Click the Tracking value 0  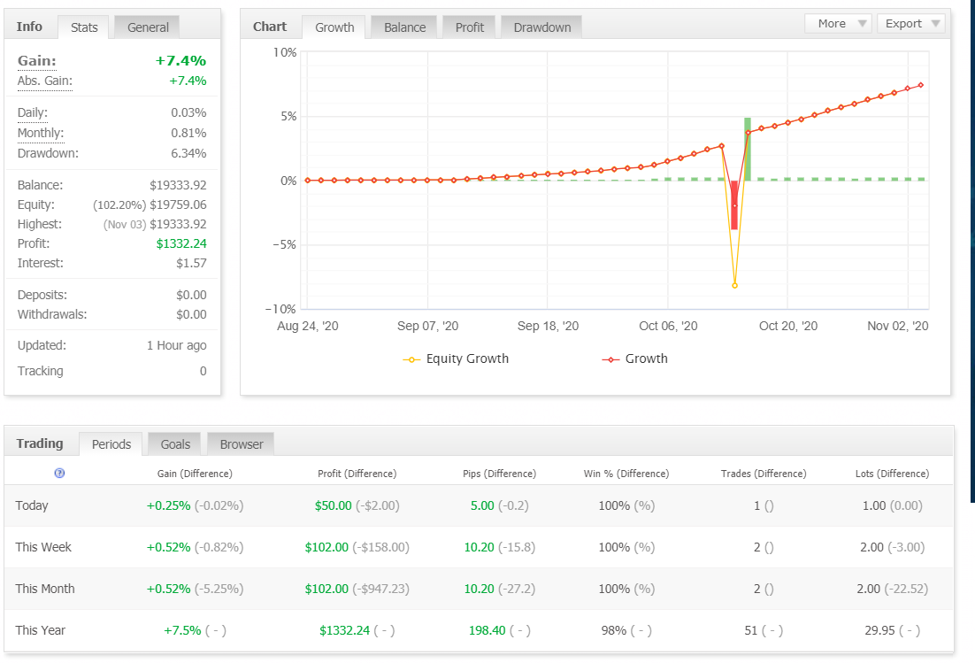pos(203,371)
